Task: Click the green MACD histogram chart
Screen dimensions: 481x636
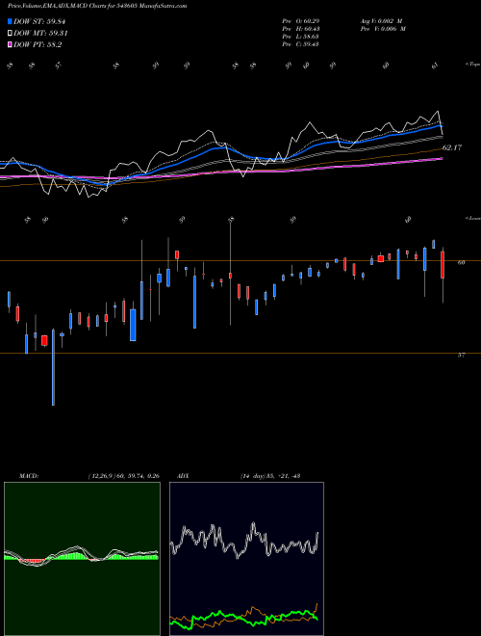Action: [82, 559]
